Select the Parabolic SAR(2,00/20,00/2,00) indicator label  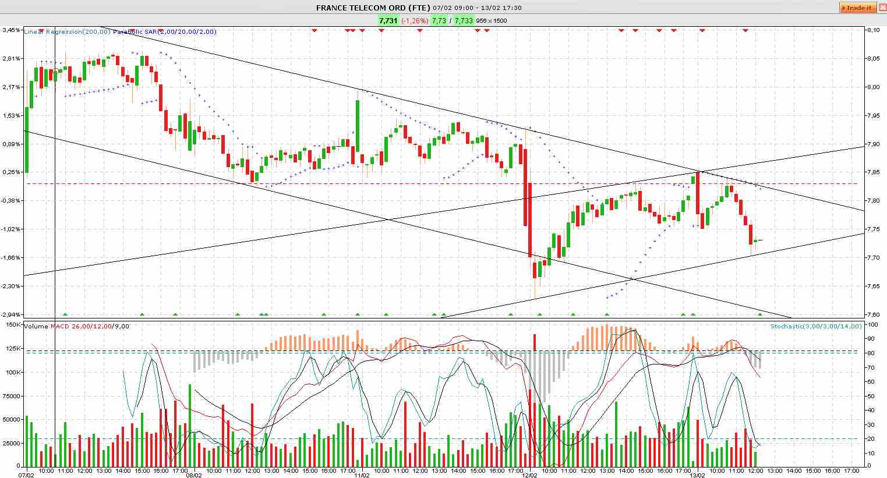(165, 31)
